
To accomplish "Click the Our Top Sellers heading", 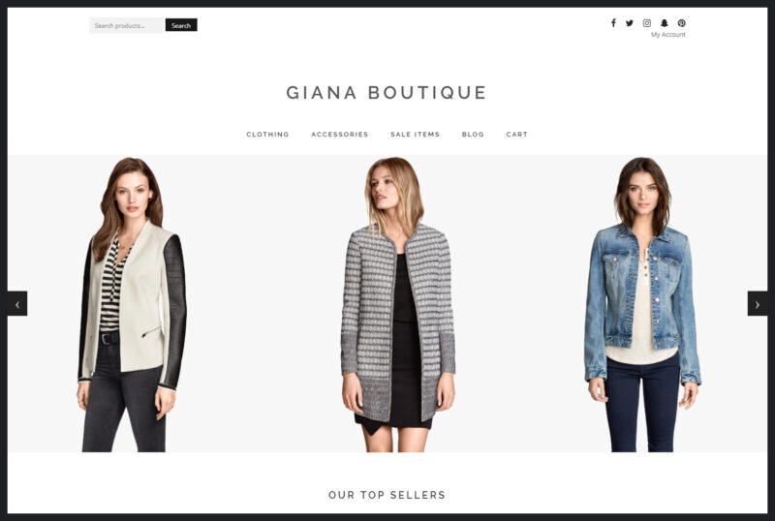I will (387, 495).
